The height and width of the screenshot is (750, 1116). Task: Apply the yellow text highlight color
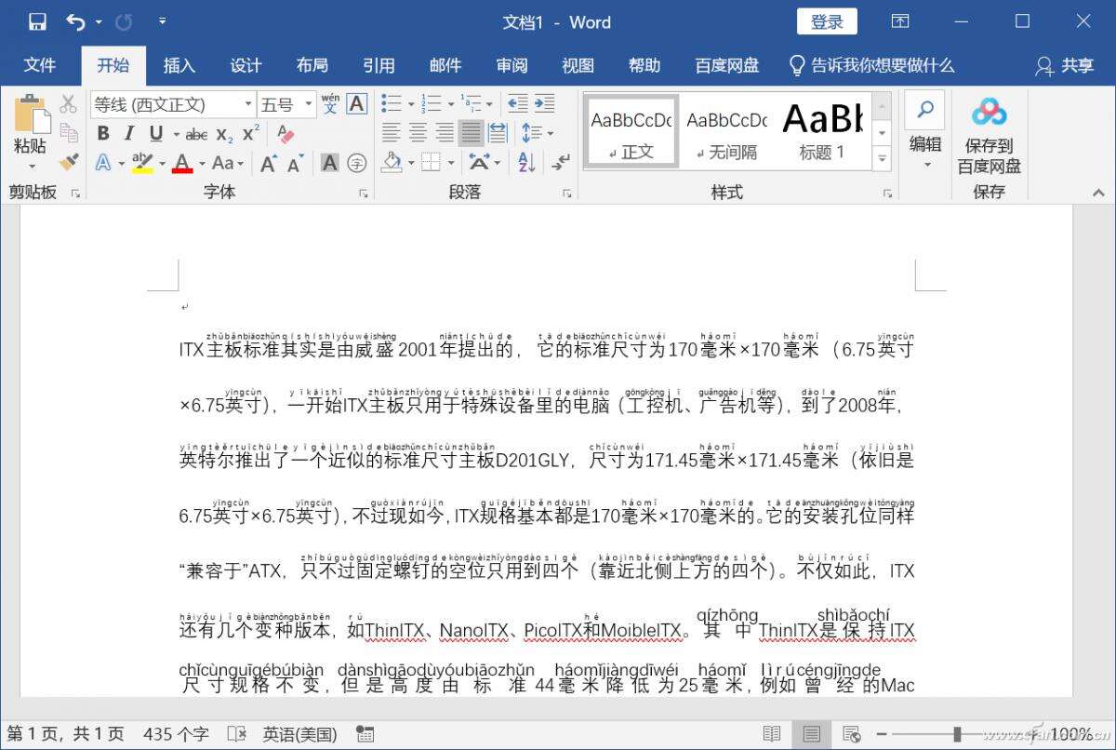(142, 163)
